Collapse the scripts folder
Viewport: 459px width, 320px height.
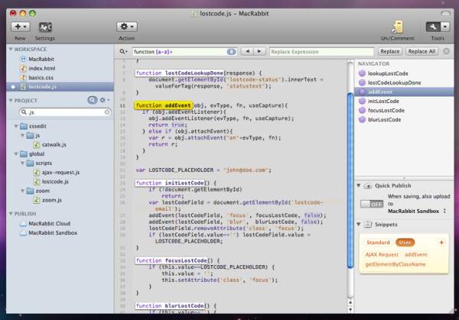point(22,163)
